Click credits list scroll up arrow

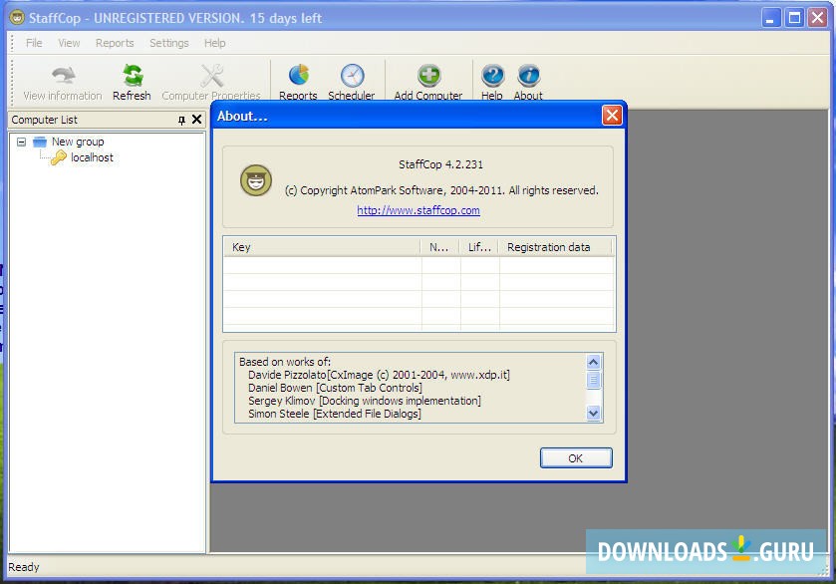point(594,362)
